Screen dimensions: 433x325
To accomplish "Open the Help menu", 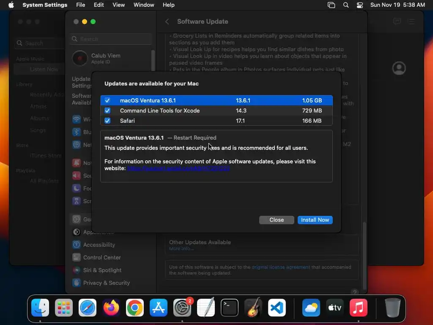I will click(x=168, y=5).
